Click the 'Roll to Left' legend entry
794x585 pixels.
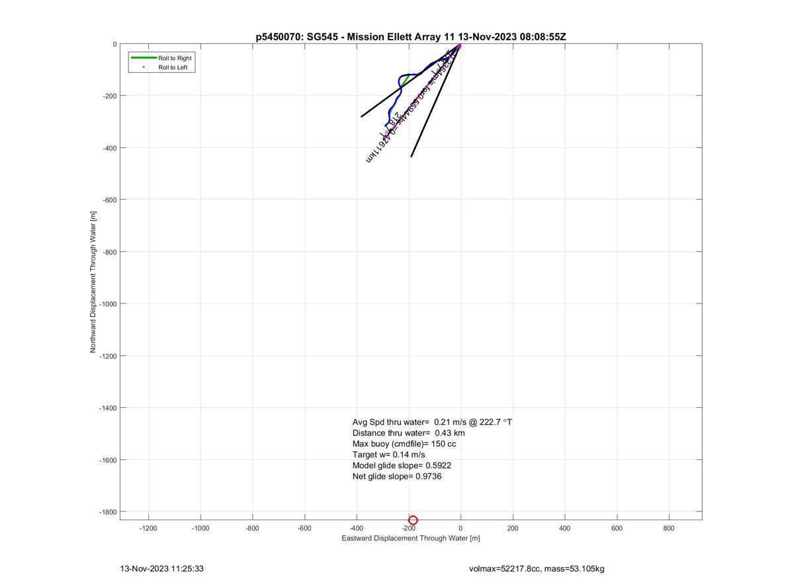pyautogui.click(x=173, y=67)
